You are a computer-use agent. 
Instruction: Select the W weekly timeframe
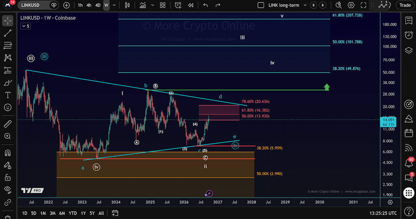(106, 5)
